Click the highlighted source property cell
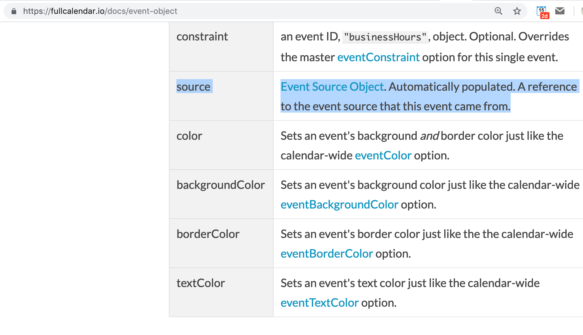The width and height of the screenshot is (583, 335). 194,87
